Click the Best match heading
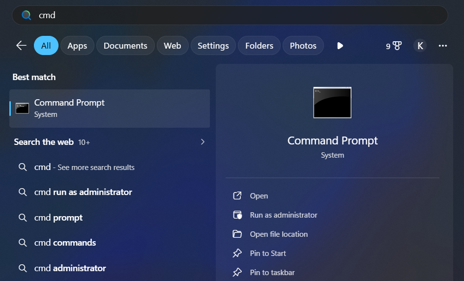464x281 pixels. 34,77
